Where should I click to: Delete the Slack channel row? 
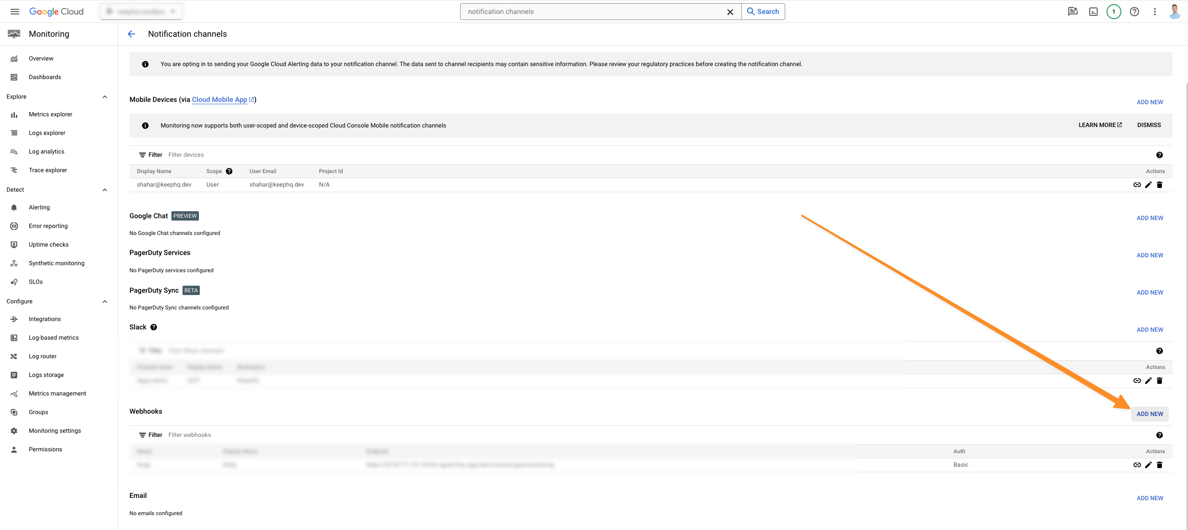pyautogui.click(x=1160, y=381)
